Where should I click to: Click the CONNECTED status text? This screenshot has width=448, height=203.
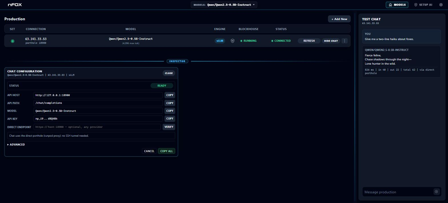click(281, 41)
